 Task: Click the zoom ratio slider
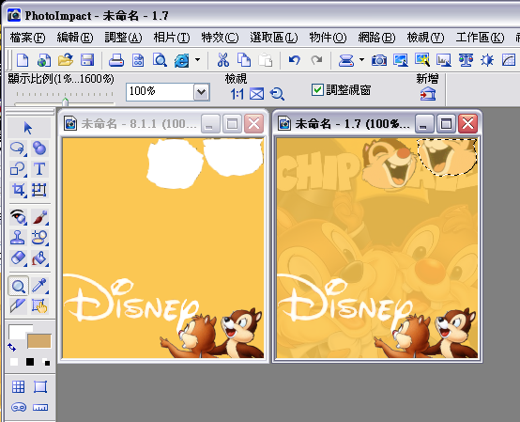tap(66, 102)
